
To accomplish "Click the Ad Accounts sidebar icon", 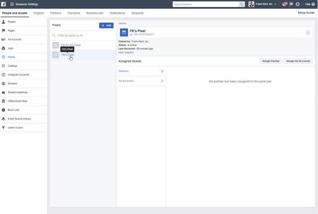I will (3, 40).
